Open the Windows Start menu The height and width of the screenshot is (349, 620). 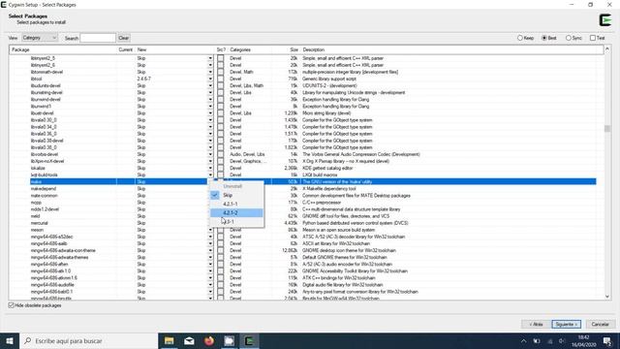tap(10, 340)
